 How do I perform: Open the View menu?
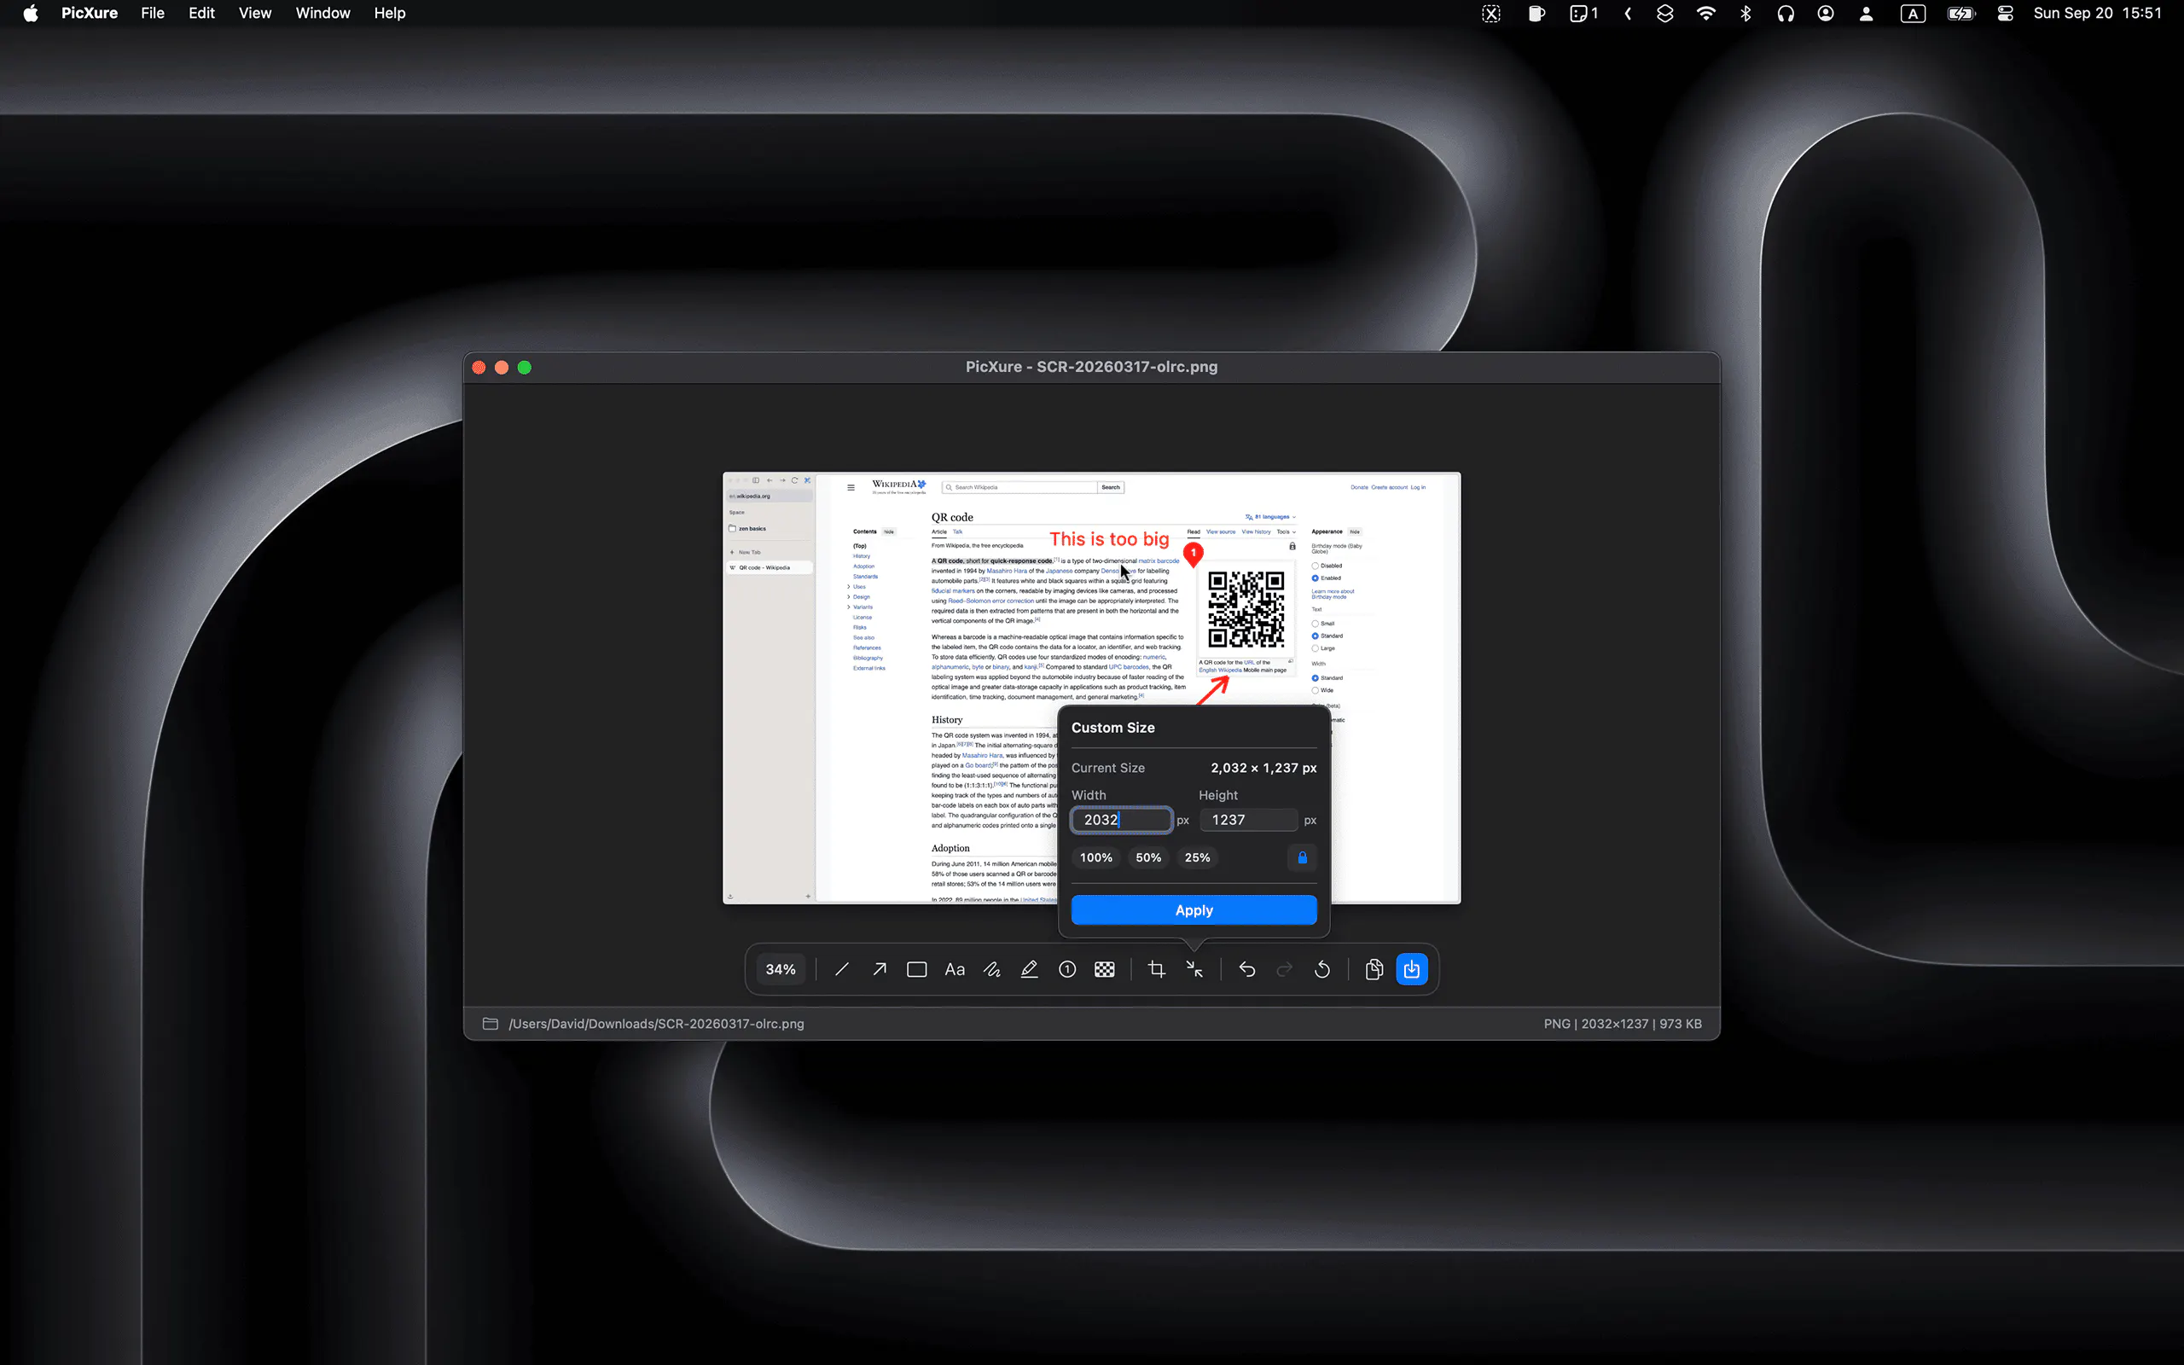point(255,13)
